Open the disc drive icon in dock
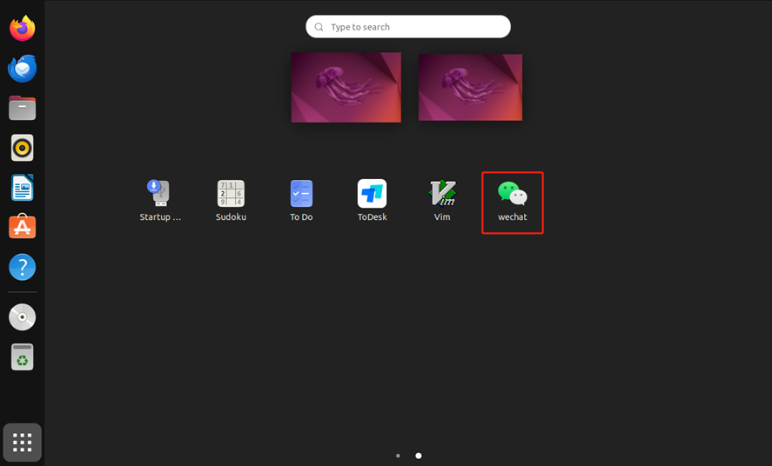This screenshot has height=466, width=772. pyautogui.click(x=22, y=317)
